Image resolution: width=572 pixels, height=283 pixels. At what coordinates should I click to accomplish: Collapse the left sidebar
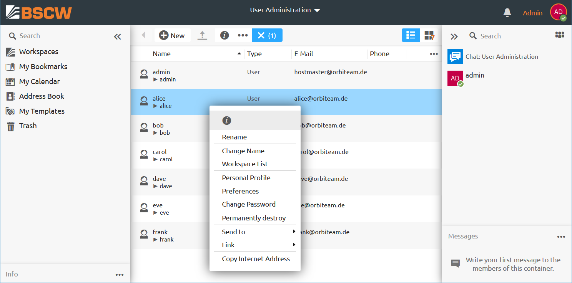[117, 36]
